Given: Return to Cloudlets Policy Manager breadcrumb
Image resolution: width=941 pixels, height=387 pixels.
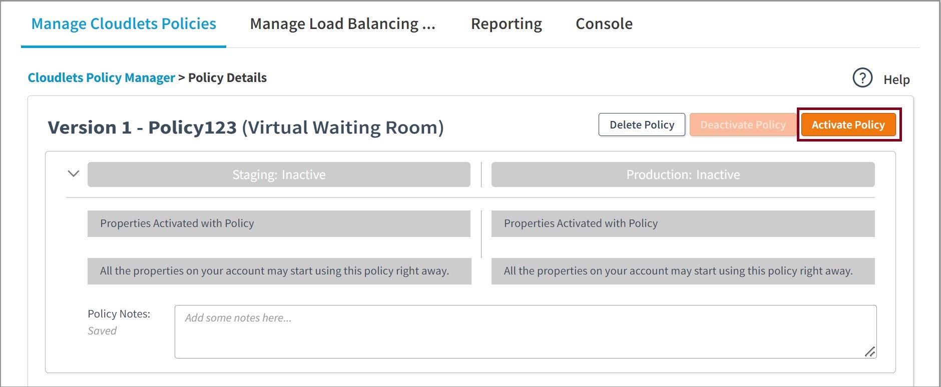Looking at the screenshot, I should 101,78.
